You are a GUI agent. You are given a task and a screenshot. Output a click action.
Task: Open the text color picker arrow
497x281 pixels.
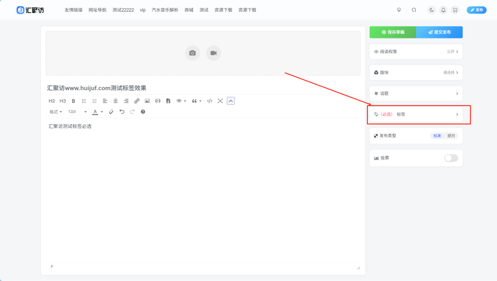pyautogui.click(x=102, y=112)
